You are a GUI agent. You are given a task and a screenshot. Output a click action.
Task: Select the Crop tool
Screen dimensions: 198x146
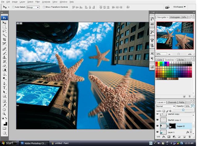(x=4, y=40)
